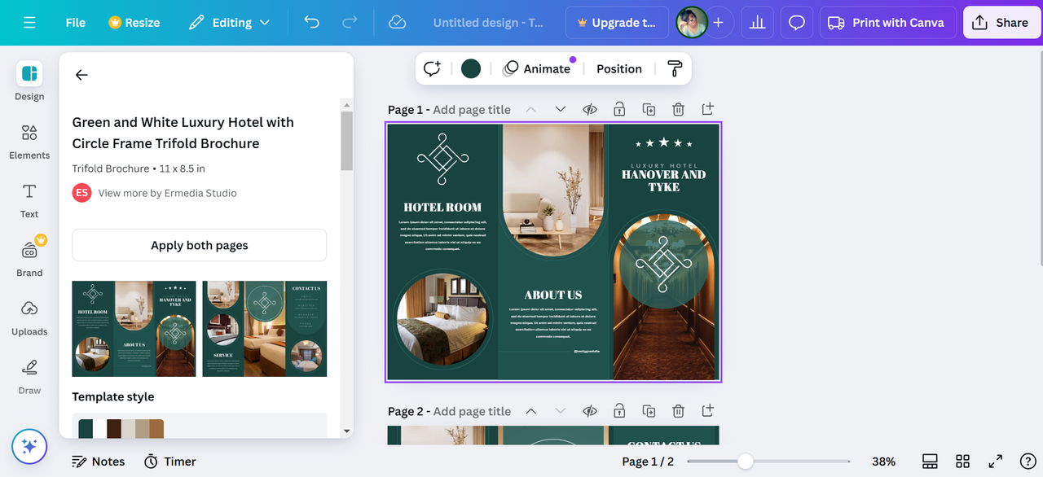Open the help question mark button
The width and height of the screenshot is (1043, 477).
(x=1027, y=462)
